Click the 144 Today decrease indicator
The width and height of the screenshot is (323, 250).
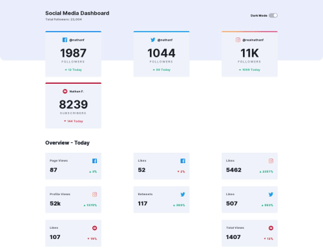click(73, 121)
